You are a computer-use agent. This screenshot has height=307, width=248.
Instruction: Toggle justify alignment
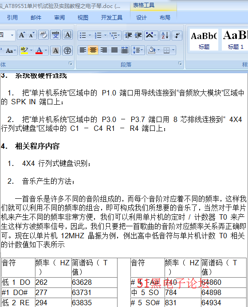tap(114, 50)
